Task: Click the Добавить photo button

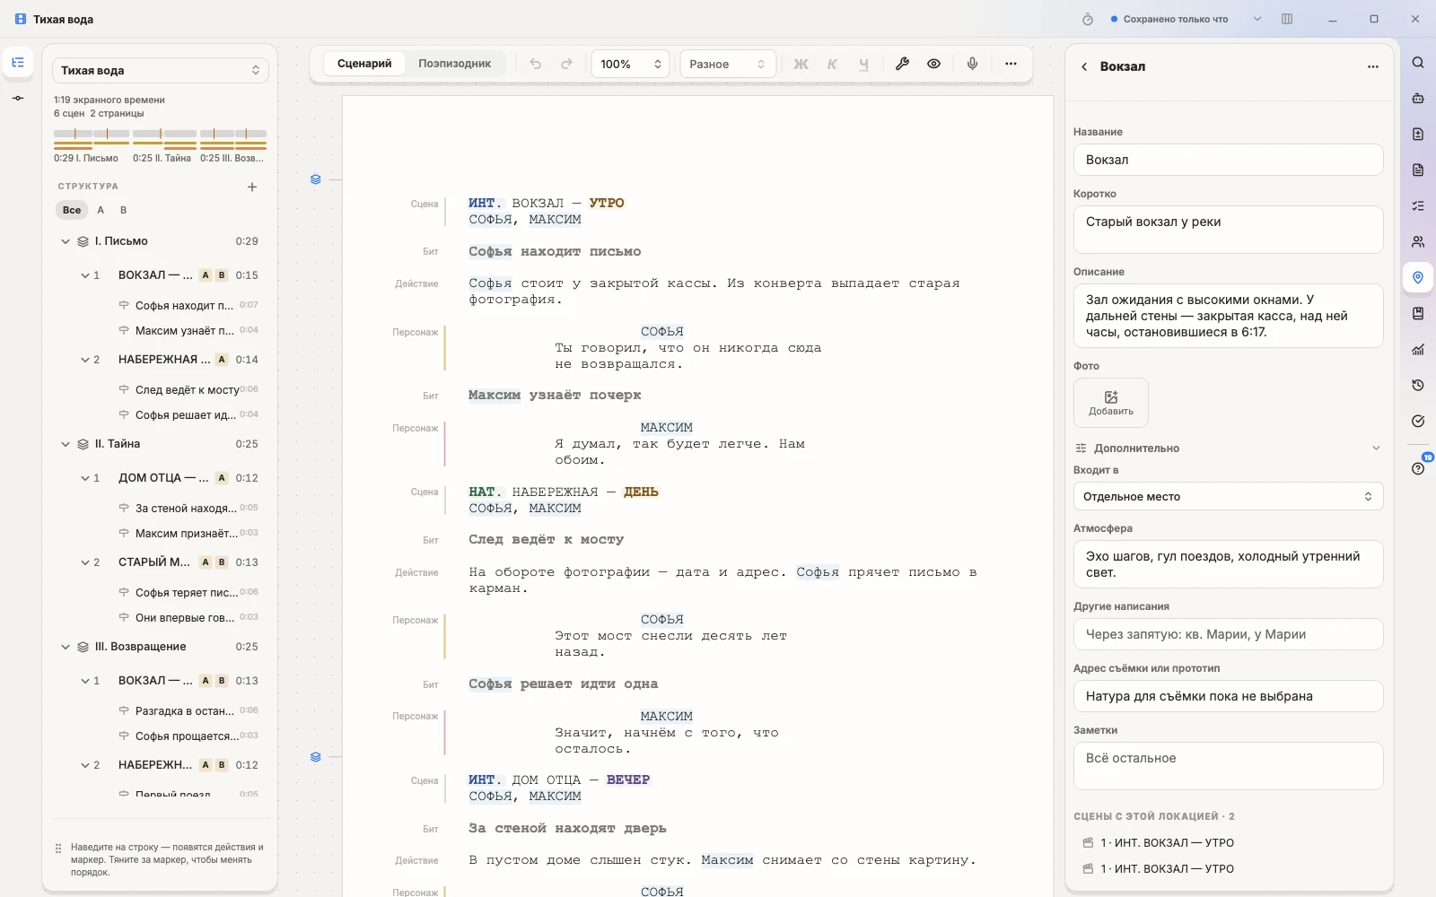Action: coord(1111,403)
